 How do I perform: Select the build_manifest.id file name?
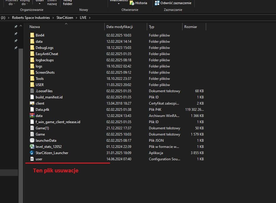click(x=49, y=97)
